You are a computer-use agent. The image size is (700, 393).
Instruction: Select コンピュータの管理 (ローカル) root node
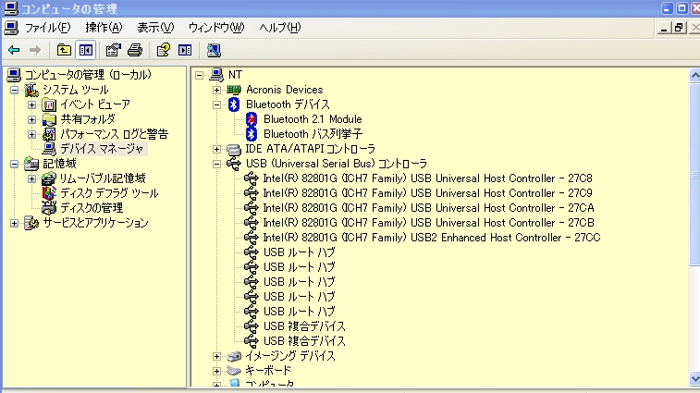pyautogui.click(x=88, y=75)
